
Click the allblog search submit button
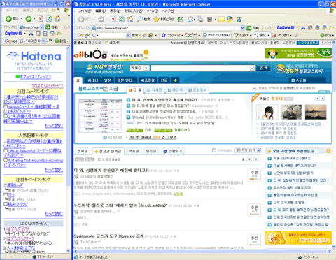[263, 68]
